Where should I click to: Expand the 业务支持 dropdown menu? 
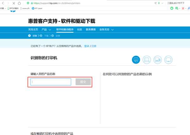106,29
